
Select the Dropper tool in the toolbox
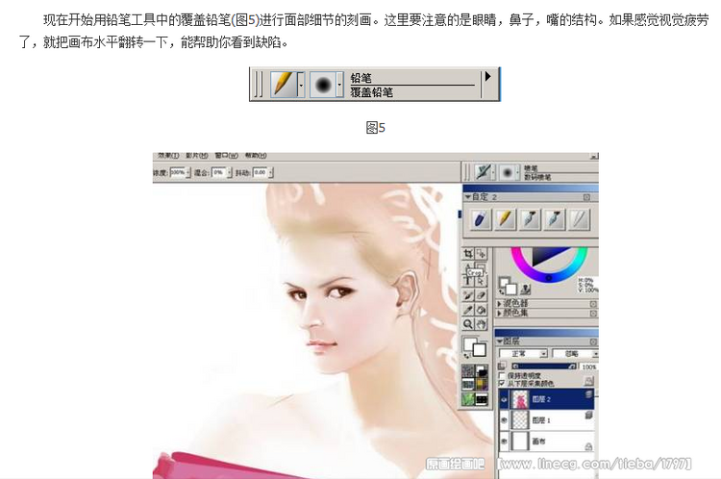tap(468, 310)
